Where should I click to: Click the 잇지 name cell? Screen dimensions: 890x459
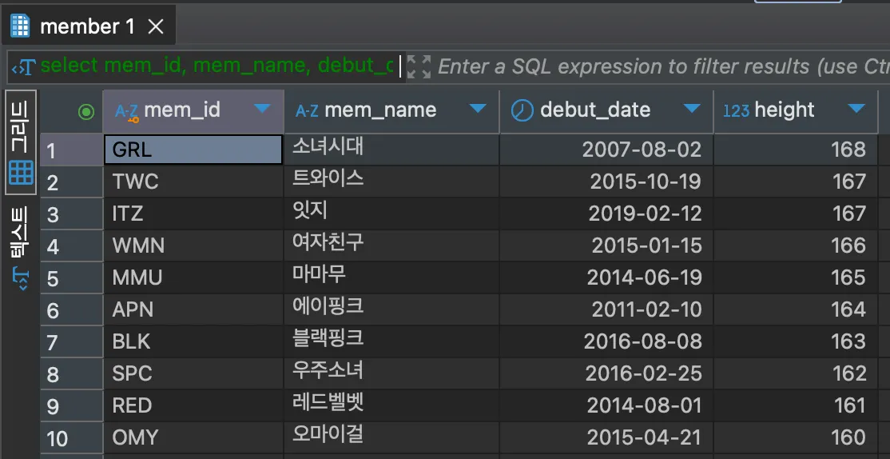coord(391,214)
